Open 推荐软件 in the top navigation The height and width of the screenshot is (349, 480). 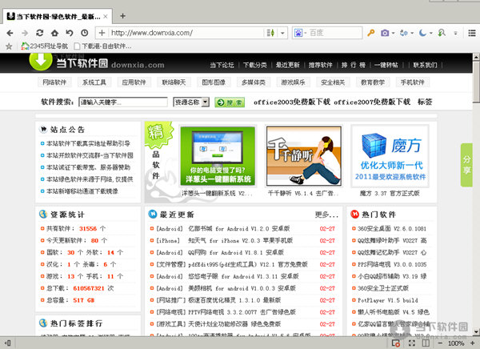click(320, 65)
